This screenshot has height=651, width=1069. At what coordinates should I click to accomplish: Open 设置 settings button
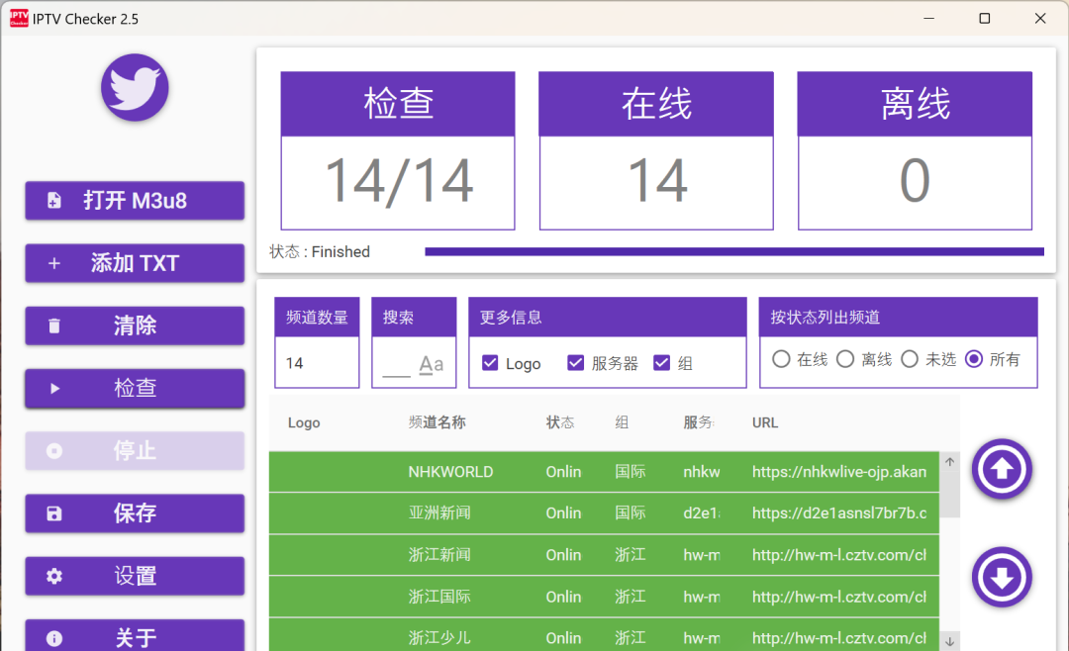point(135,576)
